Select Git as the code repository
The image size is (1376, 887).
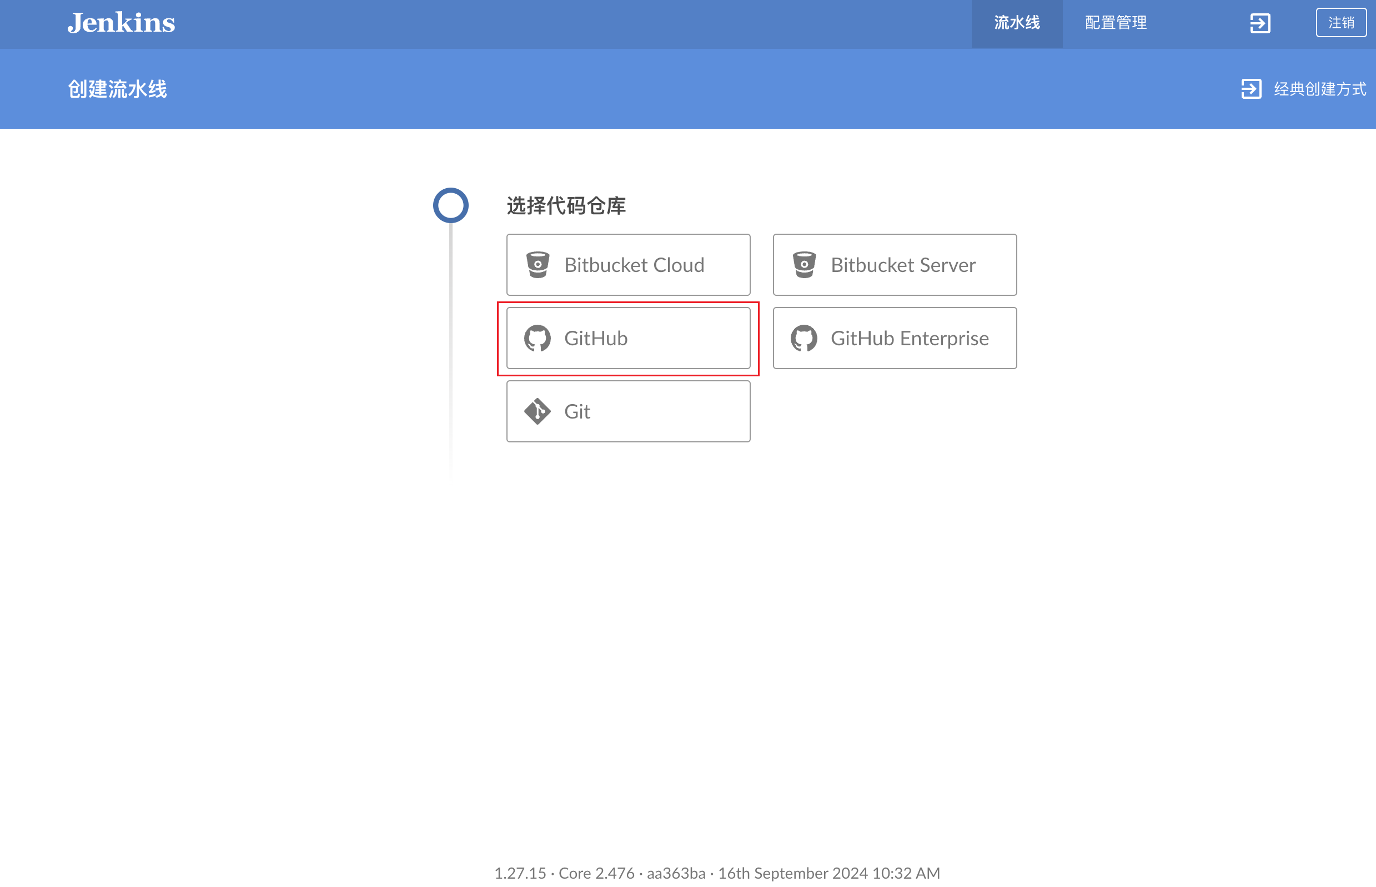click(628, 411)
